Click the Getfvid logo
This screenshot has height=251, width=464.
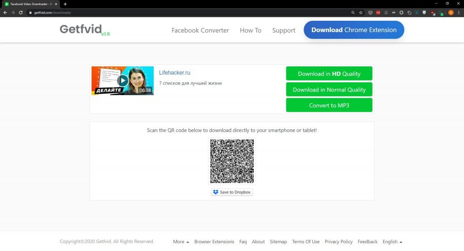pos(85,29)
